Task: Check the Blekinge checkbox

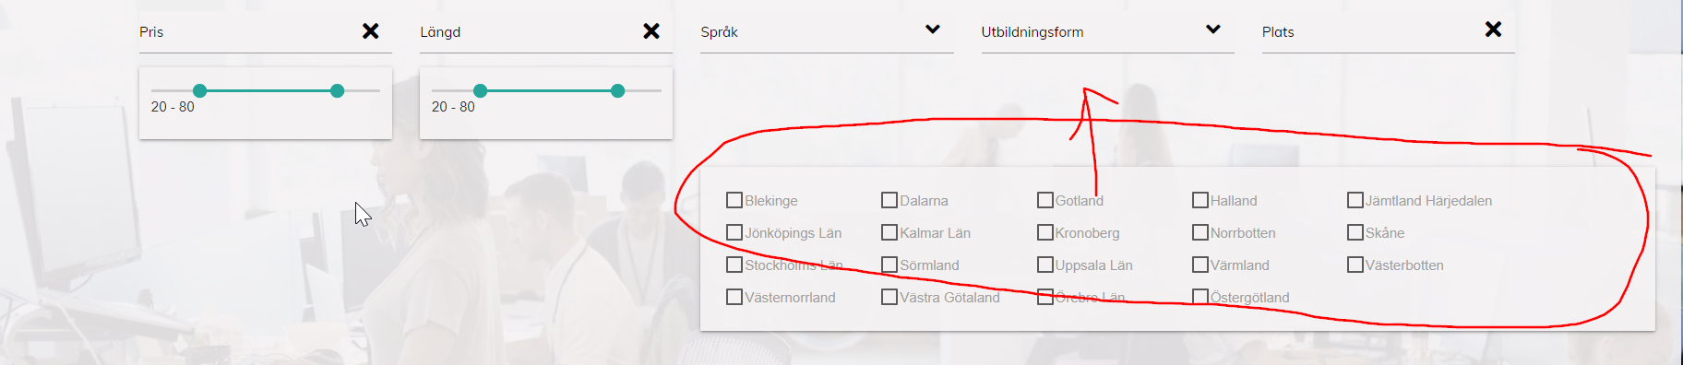Action: click(734, 200)
